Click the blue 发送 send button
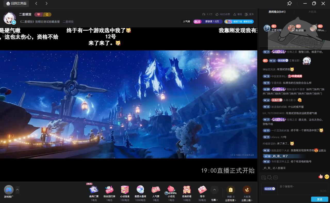The height and width of the screenshot is (203, 330). pyautogui.click(x=319, y=199)
